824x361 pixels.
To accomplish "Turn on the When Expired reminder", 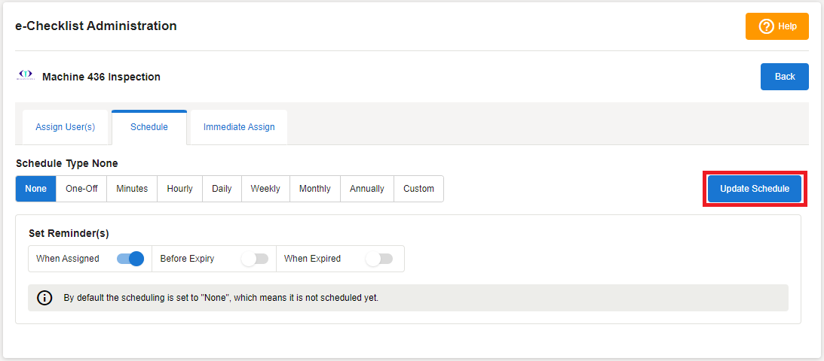I will (x=379, y=259).
